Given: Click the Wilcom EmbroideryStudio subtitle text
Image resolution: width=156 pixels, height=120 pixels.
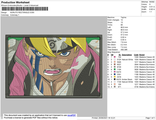Looking at the screenshot, I should click(20, 5).
